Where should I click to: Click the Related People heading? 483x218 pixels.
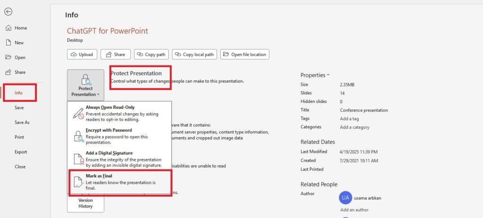coord(319,184)
